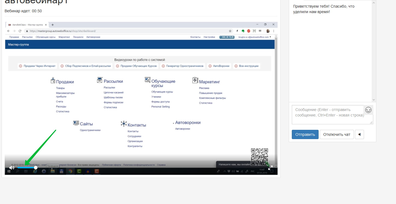Image resolution: width=396 pixels, height=204 pixels.
Task: Select the АвтоВебОфис - Мастер-группа browser tab
Action: point(27,25)
